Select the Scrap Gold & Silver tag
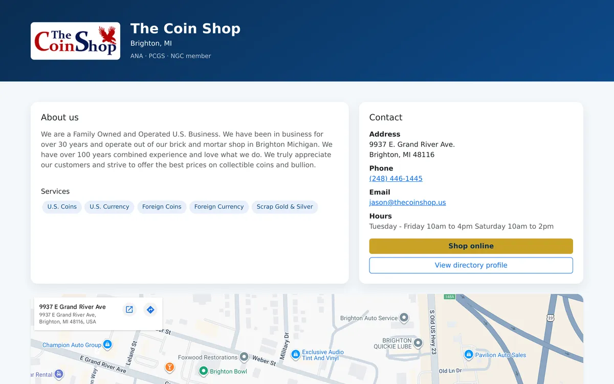This screenshot has height=384, width=614. (x=285, y=207)
